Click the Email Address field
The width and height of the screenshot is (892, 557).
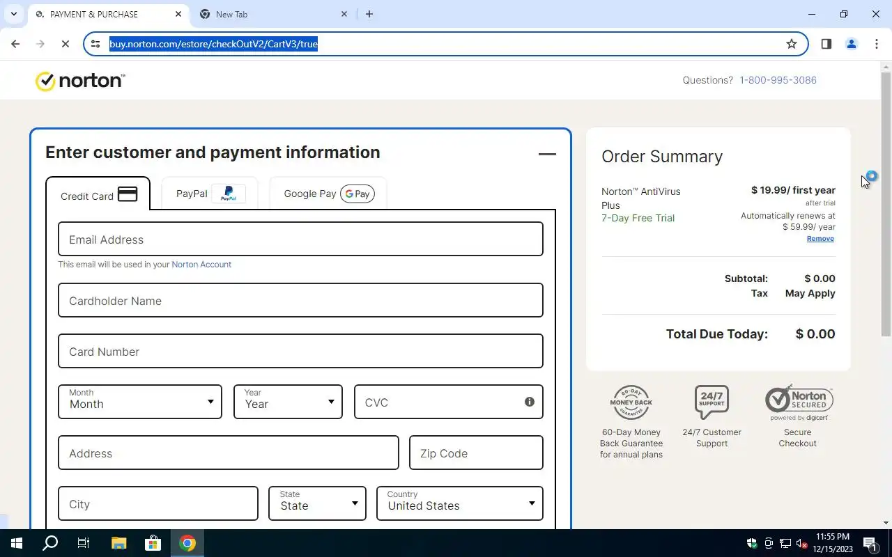[300, 240]
